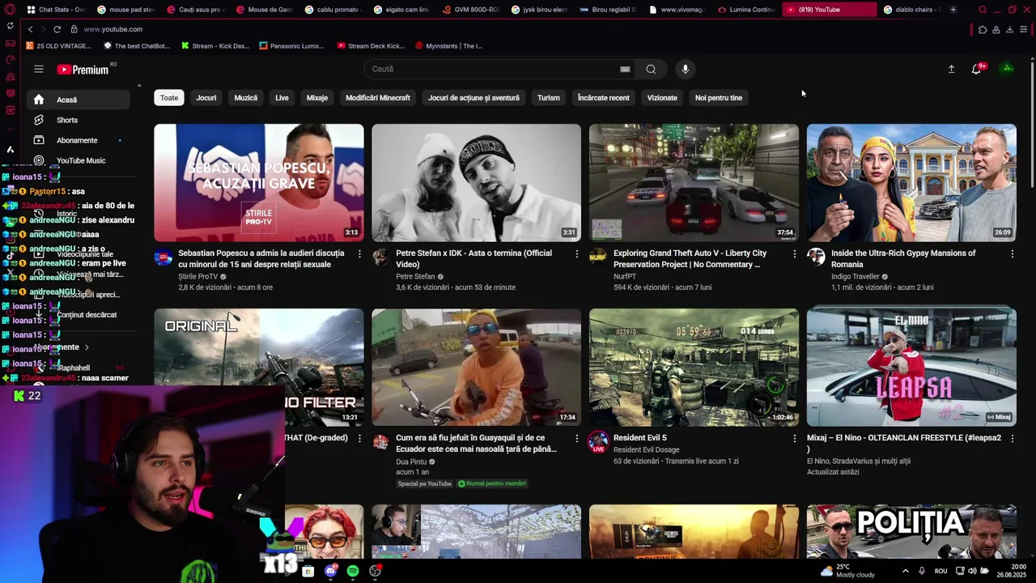Select the Live filter chip
The height and width of the screenshot is (583, 1036).
(282, 97)
